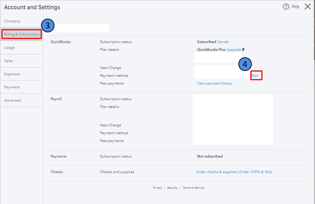Open Terms of Service link
The width and height of the screenshot is (315, 204).
tap(193, 188)
